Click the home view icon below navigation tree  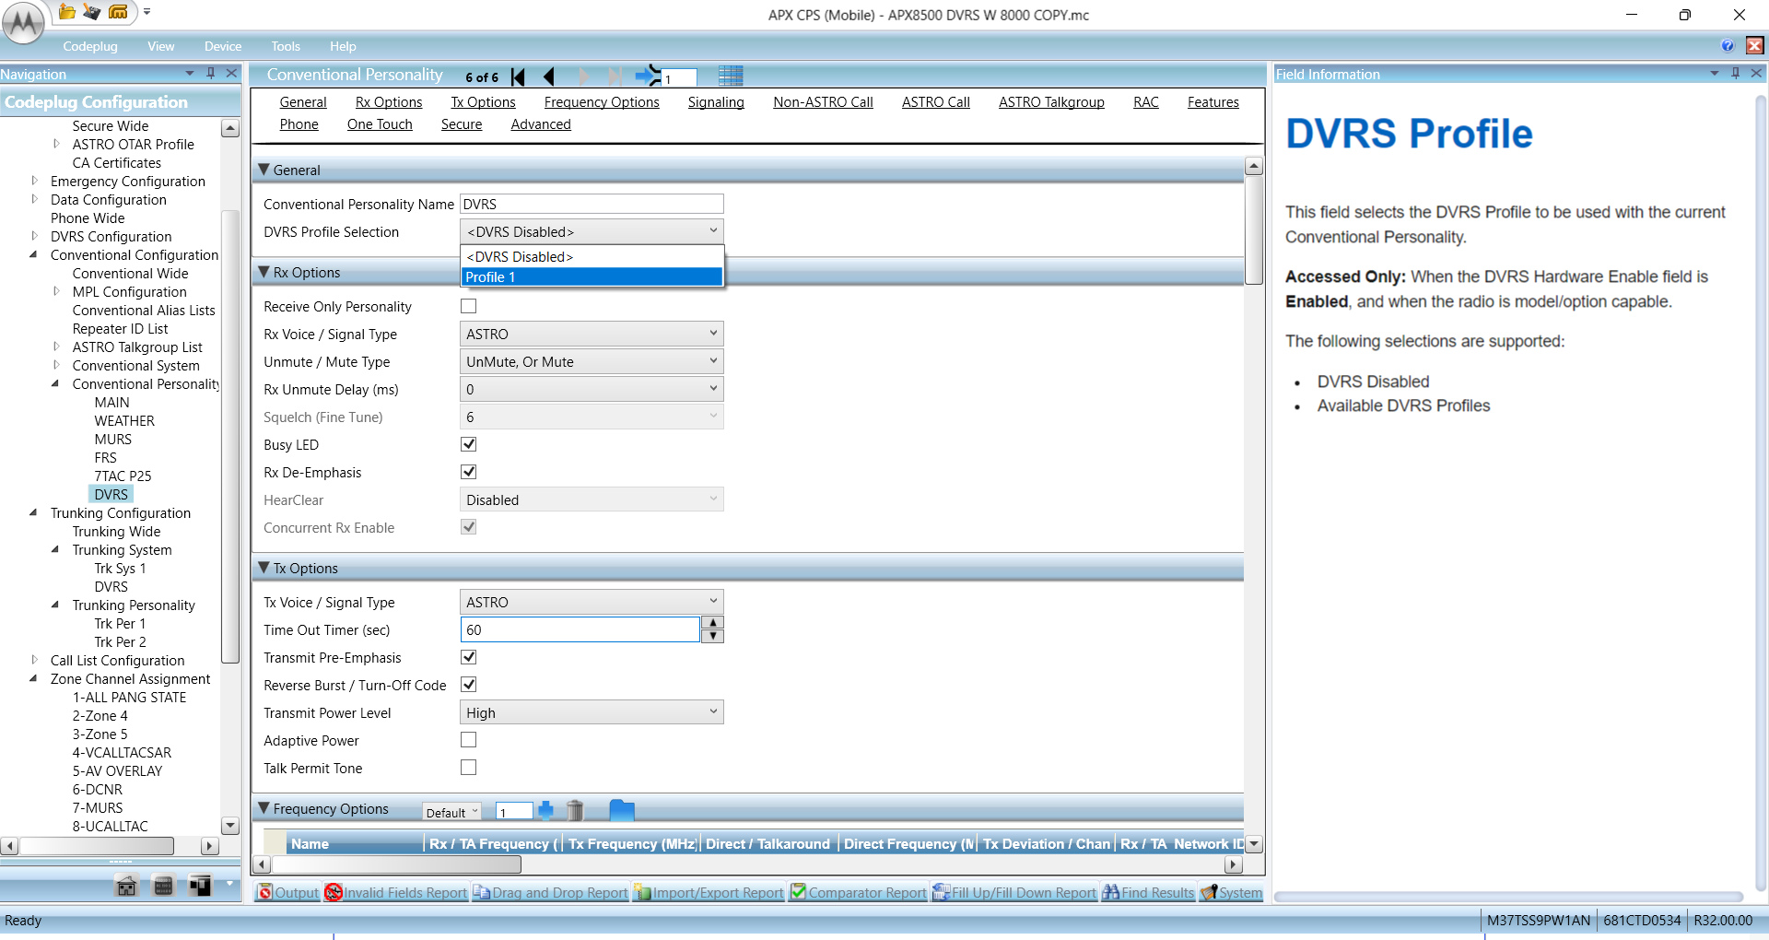(126, 886)
